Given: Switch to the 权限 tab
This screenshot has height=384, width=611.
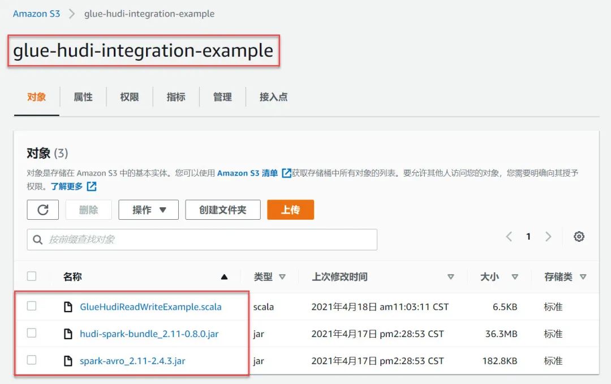Looking at the screenshot, I should click(x=130, y=97).
